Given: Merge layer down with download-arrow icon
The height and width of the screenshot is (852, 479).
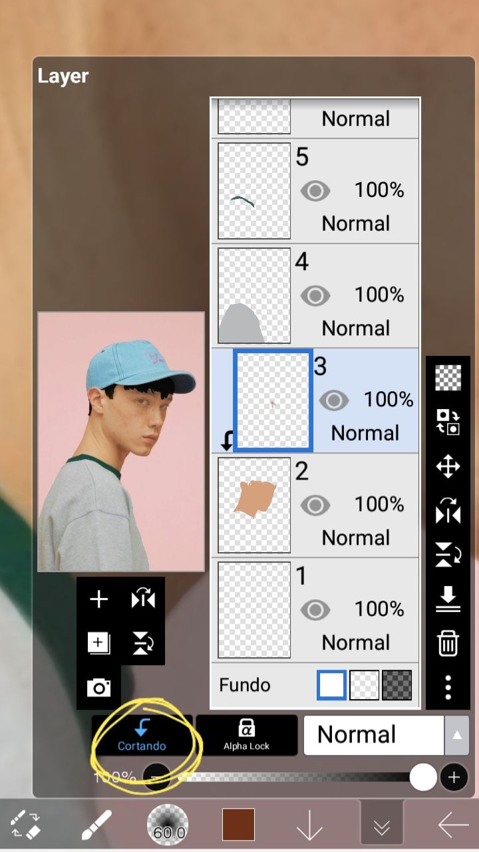Looking at the screenshot, I should point(448,599).
